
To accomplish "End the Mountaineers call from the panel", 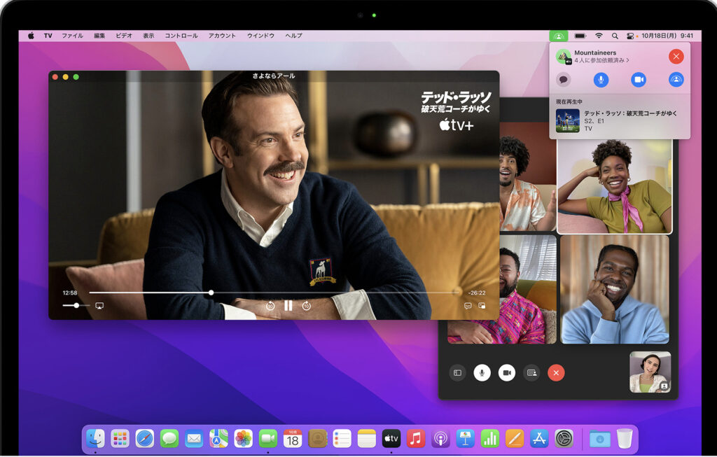I will pyautogui.click(x=676, y=57).
